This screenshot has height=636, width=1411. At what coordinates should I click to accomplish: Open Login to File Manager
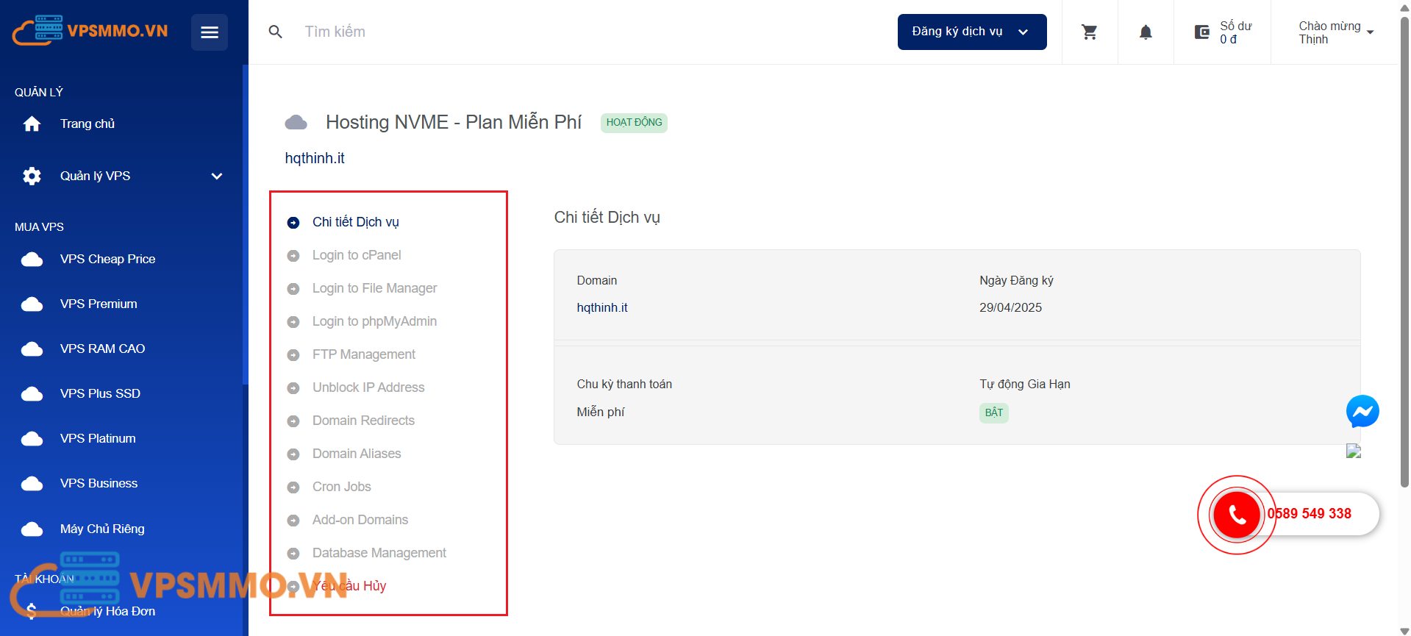374,288
